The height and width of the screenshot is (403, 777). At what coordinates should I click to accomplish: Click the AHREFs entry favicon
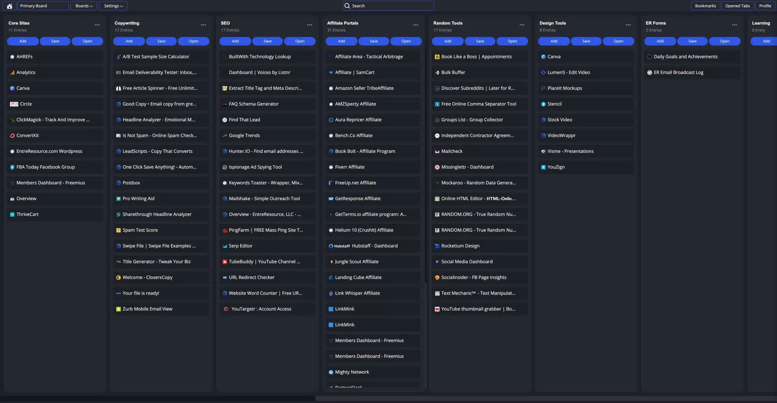point(12,57)
